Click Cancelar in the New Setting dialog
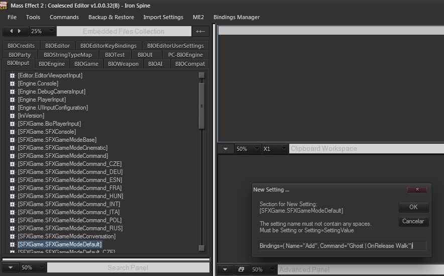The height and width of the screenshot is (276, 444). click(x=413, y=221)
